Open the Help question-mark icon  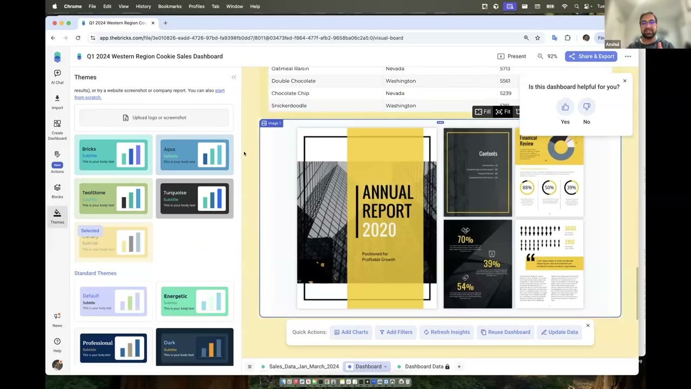(x=57, y=341)
